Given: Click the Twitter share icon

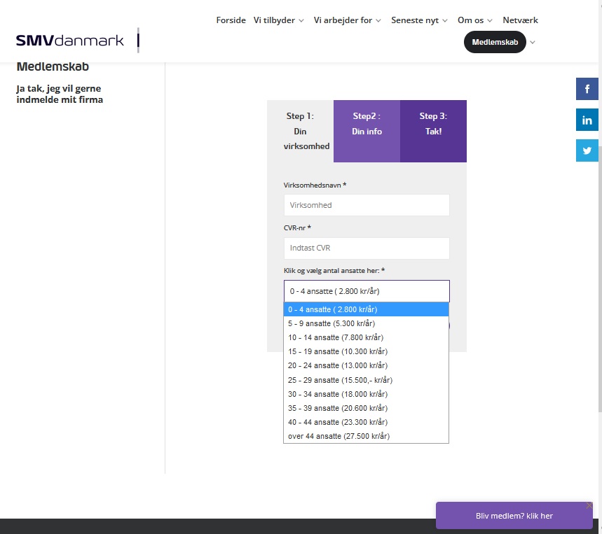Looking at the screenshot, I should [587, 150].
